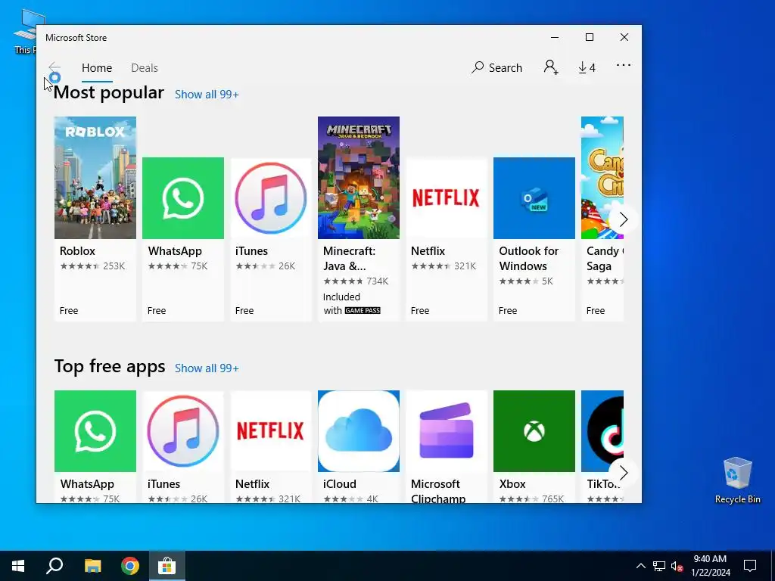Click the Top free apps heading
The image size is (775, 581).
click(x=110, y=367)
